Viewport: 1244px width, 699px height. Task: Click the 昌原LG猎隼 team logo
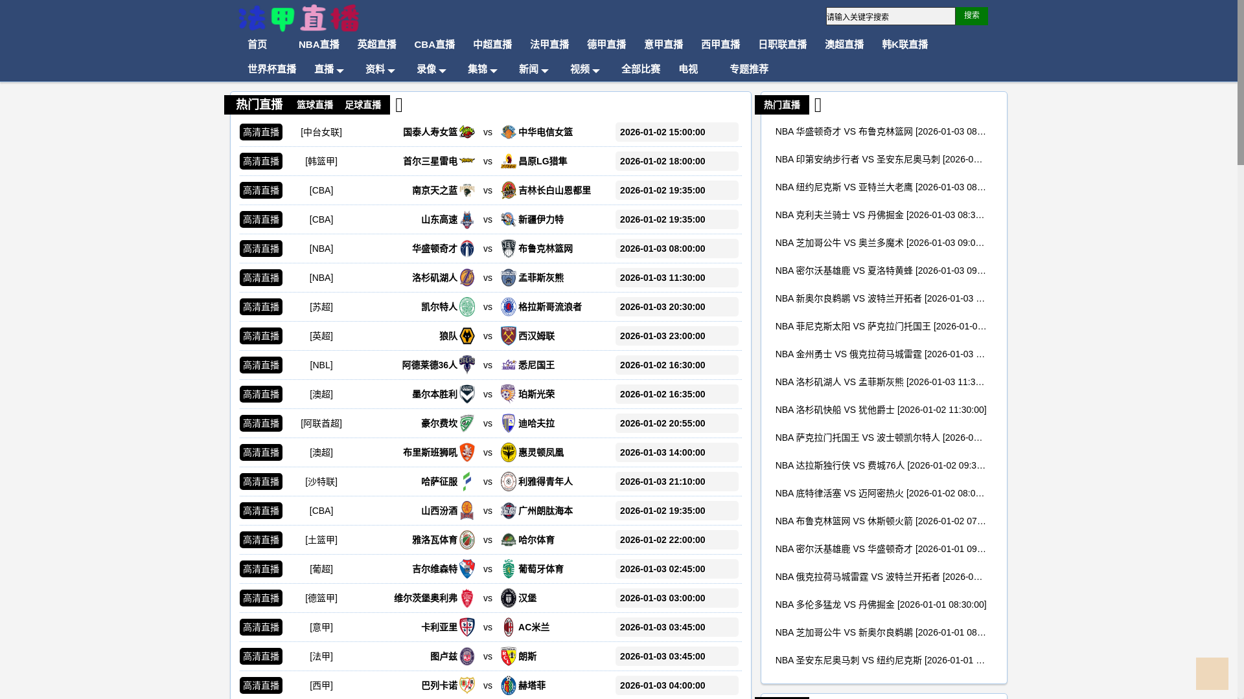click(x=509, y=161)
